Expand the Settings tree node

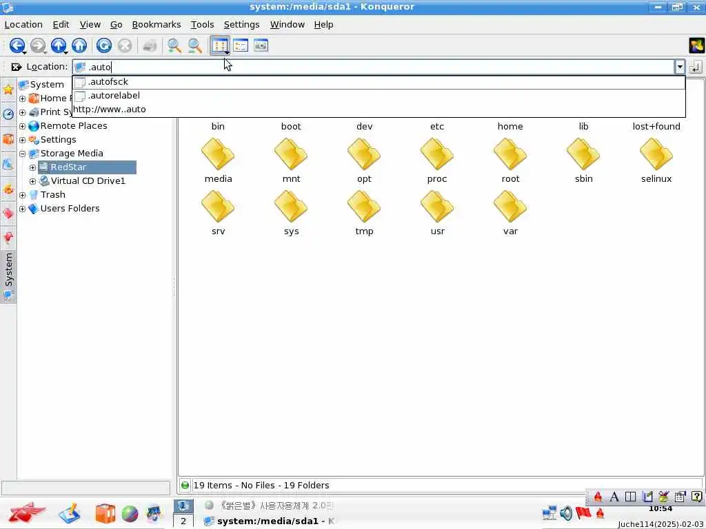pyautogui.click(x=23, y=140)
